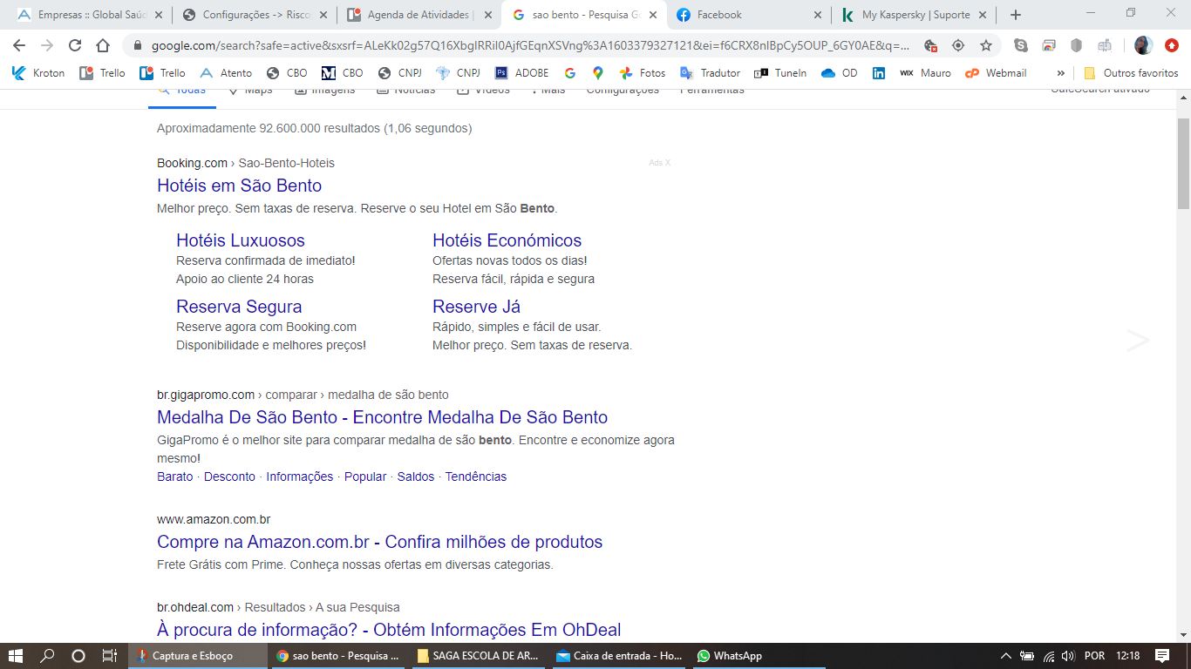Open the Google Maps pin bookmark
This screenshot has width=1191, height=669.
tap(598, 73)
